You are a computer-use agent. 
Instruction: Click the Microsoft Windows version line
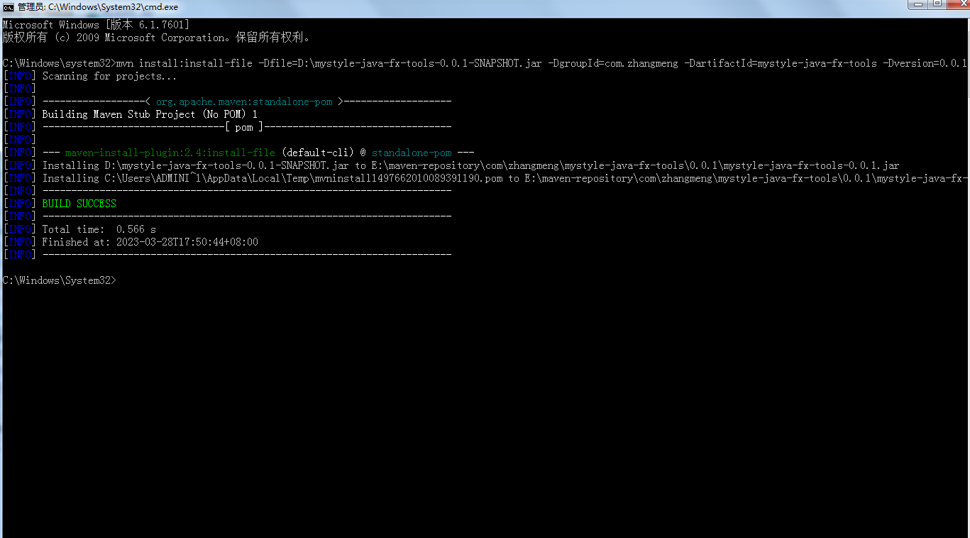96,25
